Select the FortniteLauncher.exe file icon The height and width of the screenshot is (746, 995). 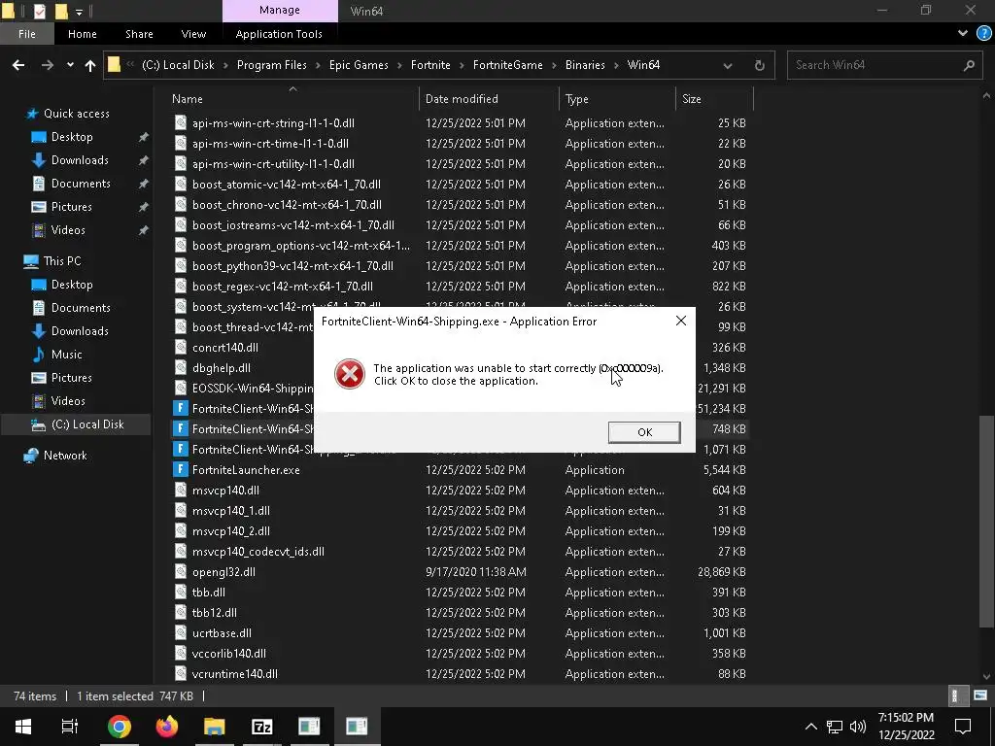pyautogui.click(x=181, y=469)
